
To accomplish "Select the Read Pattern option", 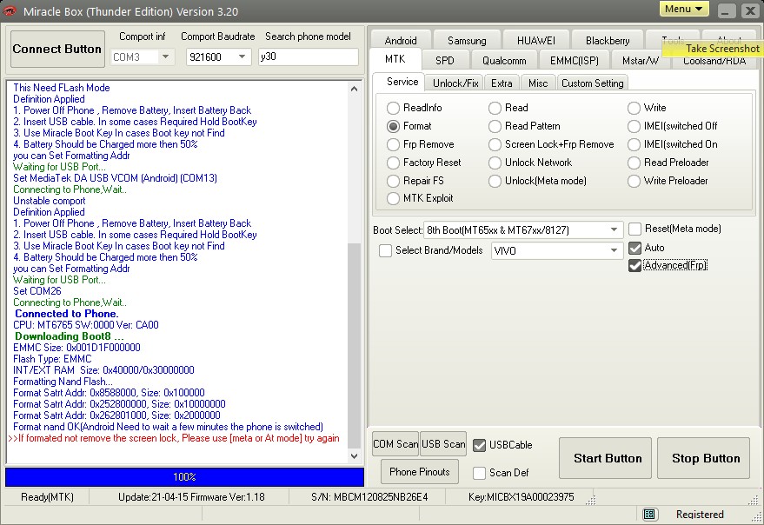I will (x=495, y=126).
